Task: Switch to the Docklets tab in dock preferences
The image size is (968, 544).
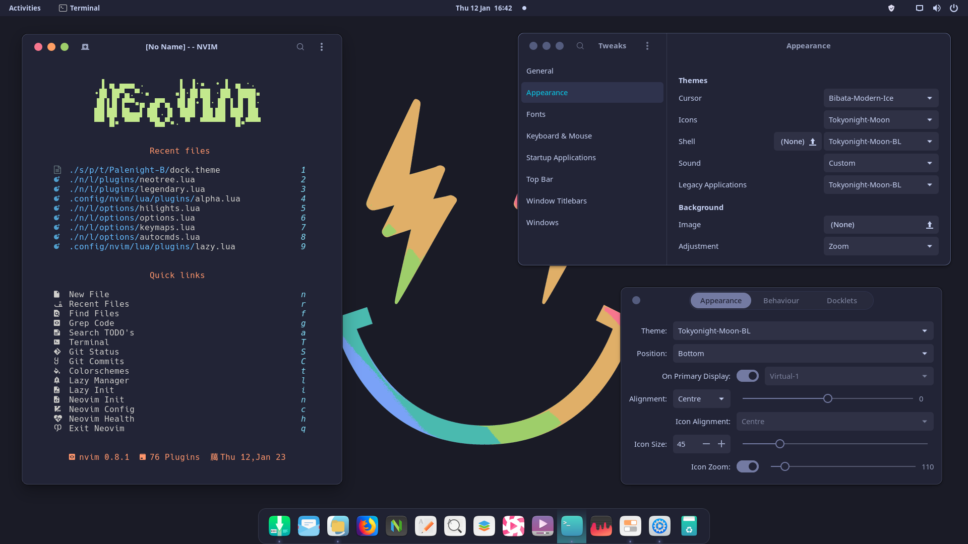Action: [x=841, y=301]
